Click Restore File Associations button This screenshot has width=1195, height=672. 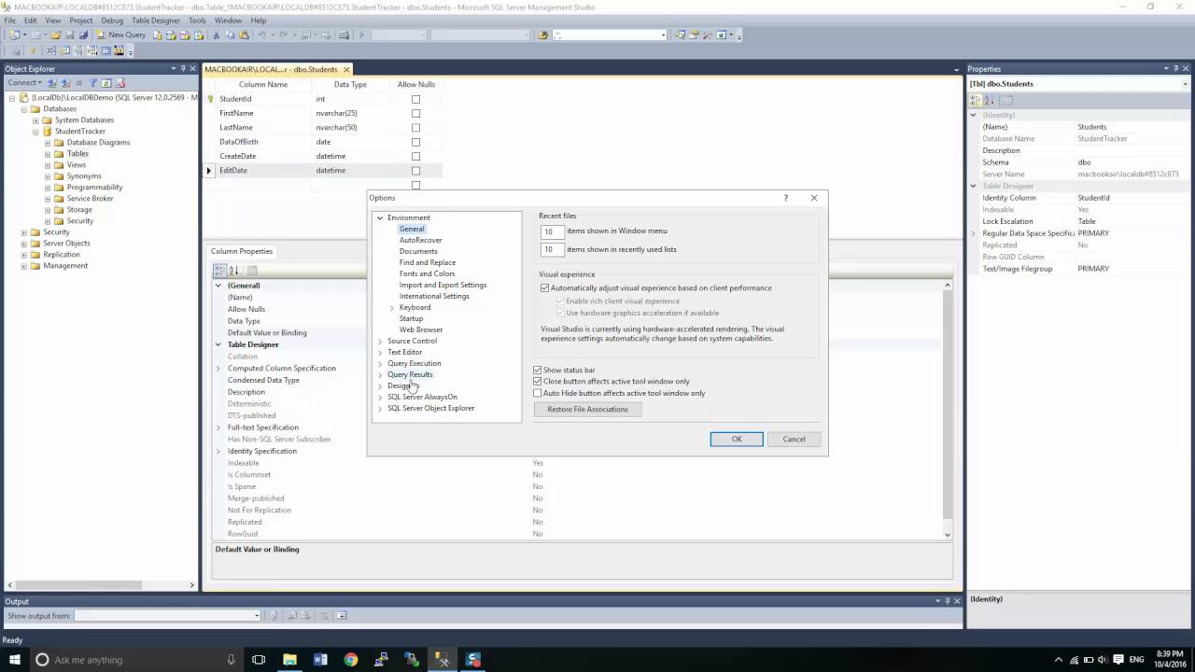[x=587, y=409]
